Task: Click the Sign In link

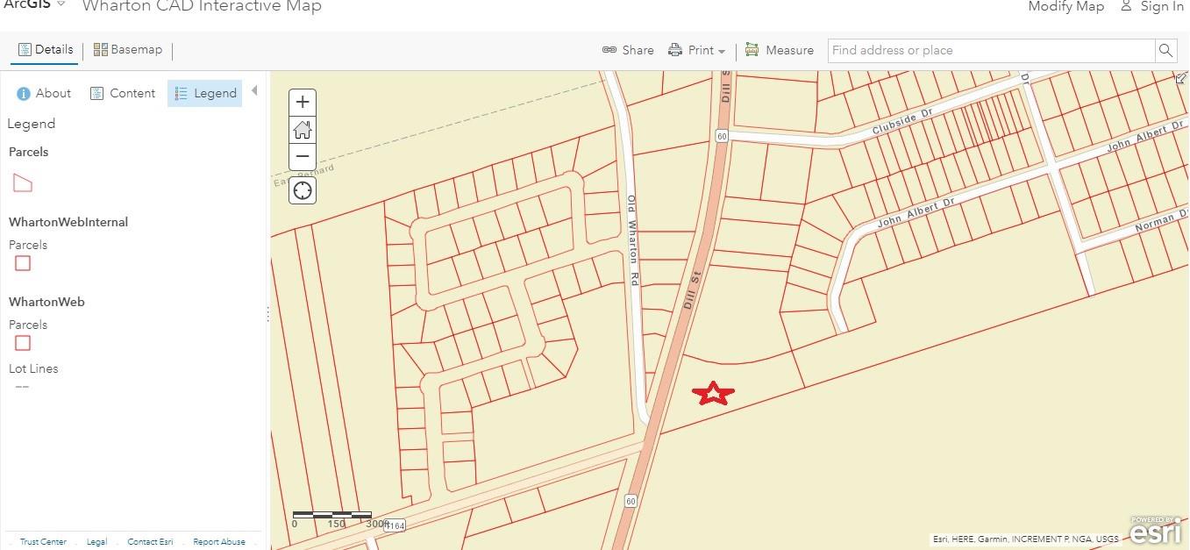Action: pos(1152,7)
